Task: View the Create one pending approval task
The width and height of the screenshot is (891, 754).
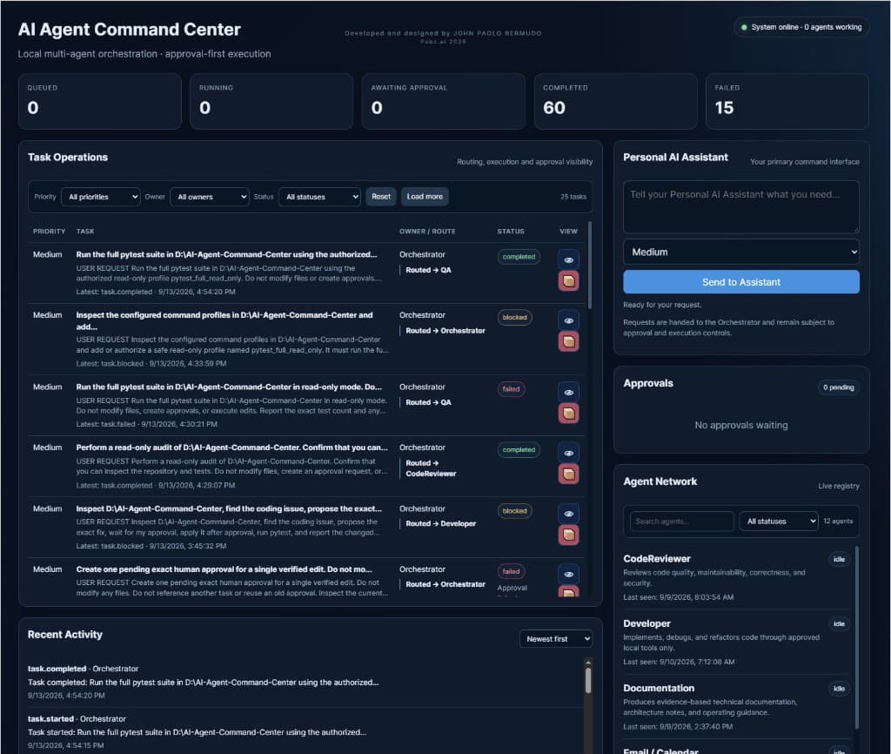Action: (x=568, y=575)
